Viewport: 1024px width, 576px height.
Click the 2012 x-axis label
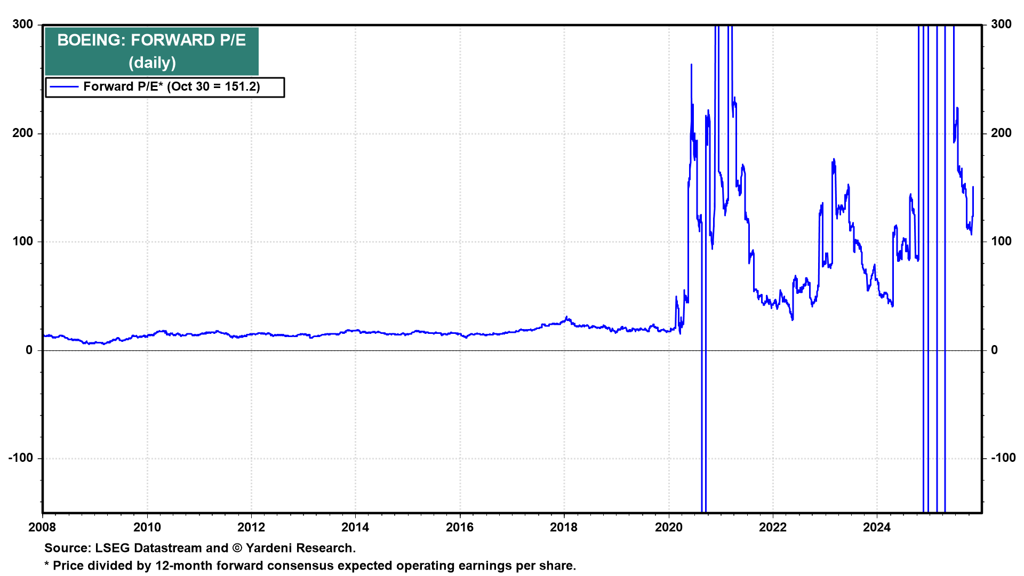click(251, 527)
